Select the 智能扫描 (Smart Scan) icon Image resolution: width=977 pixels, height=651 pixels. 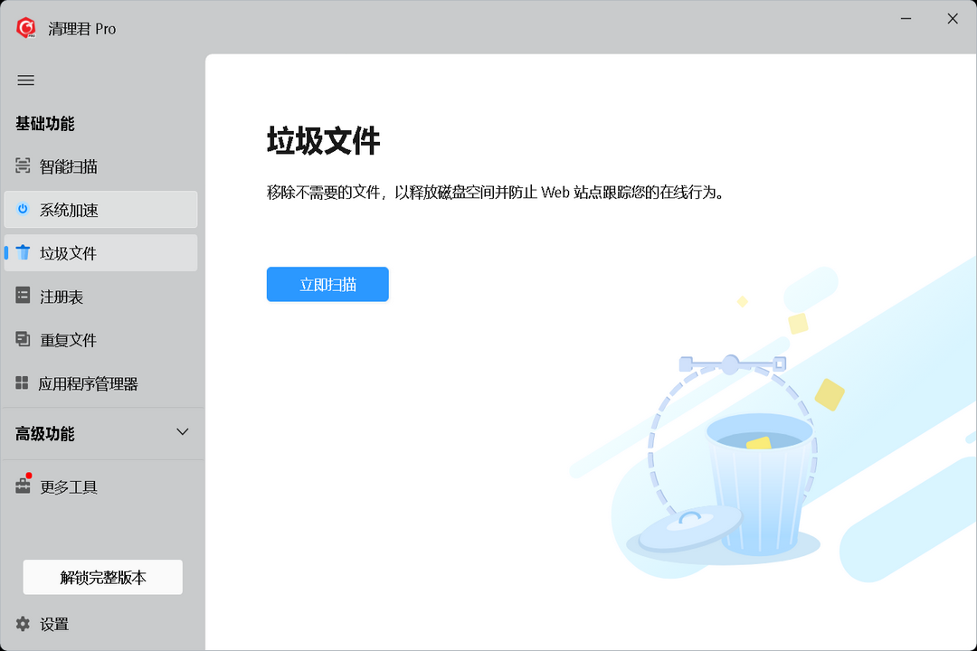pyautogui.click(x=23, y=166)
